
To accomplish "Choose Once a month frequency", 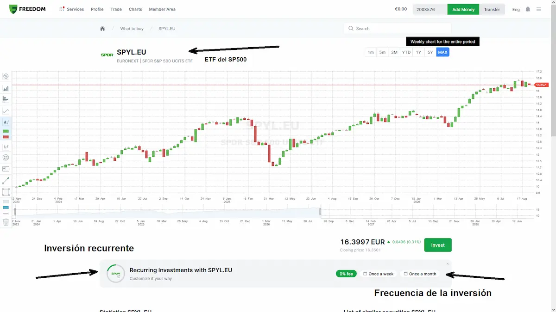I will click(420, 274).
